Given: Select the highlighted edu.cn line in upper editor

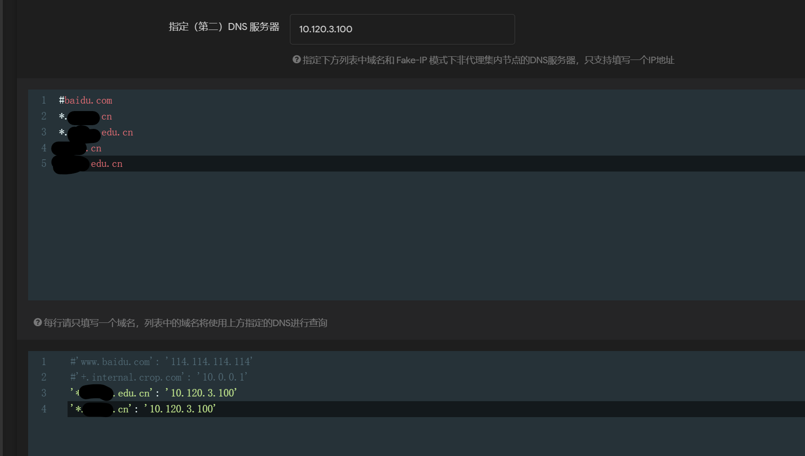Looking at the screenshot, I should 89,164.
